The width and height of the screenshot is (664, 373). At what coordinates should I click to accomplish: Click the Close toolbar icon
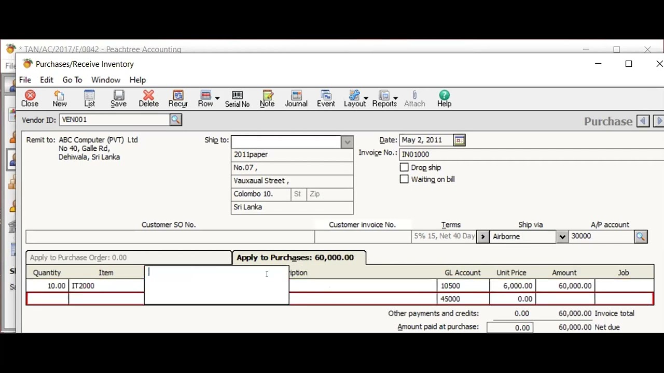point(30,98)
